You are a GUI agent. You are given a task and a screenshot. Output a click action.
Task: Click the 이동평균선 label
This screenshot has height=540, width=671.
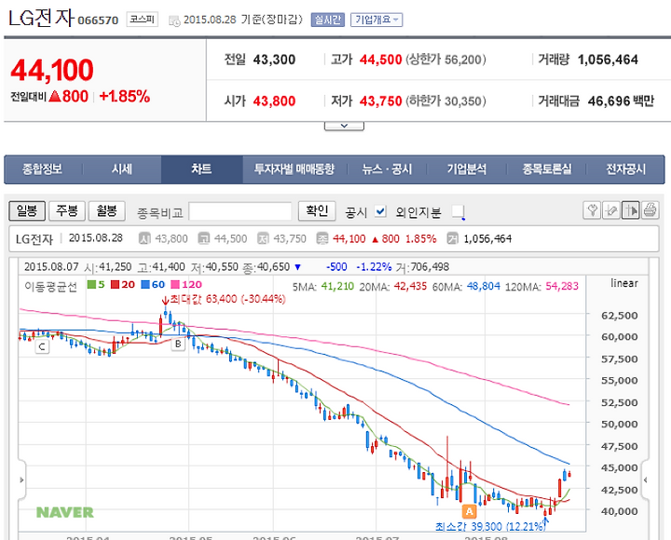pyautogui.click(x=50, y=286)
